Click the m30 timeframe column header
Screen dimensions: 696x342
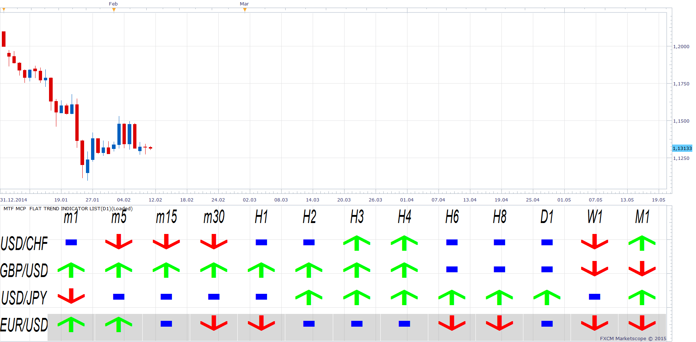coord(214,217)
